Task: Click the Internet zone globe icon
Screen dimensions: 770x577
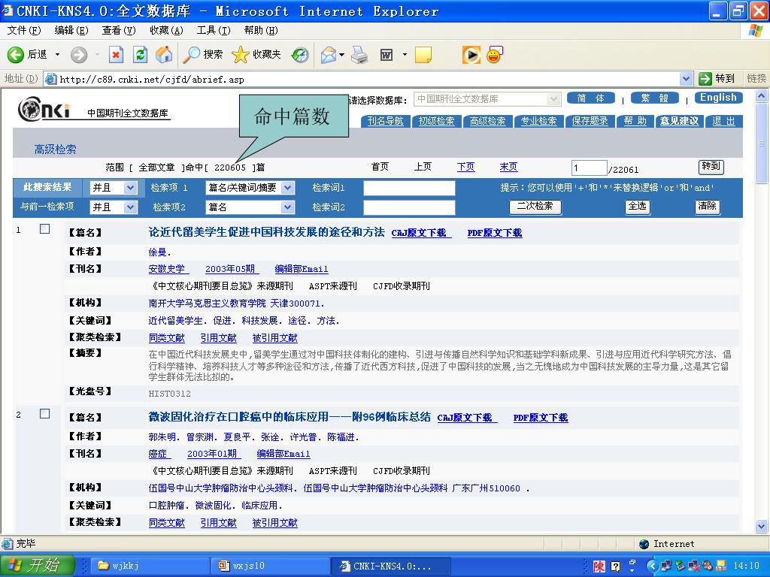Action: [x=644, y=544]
